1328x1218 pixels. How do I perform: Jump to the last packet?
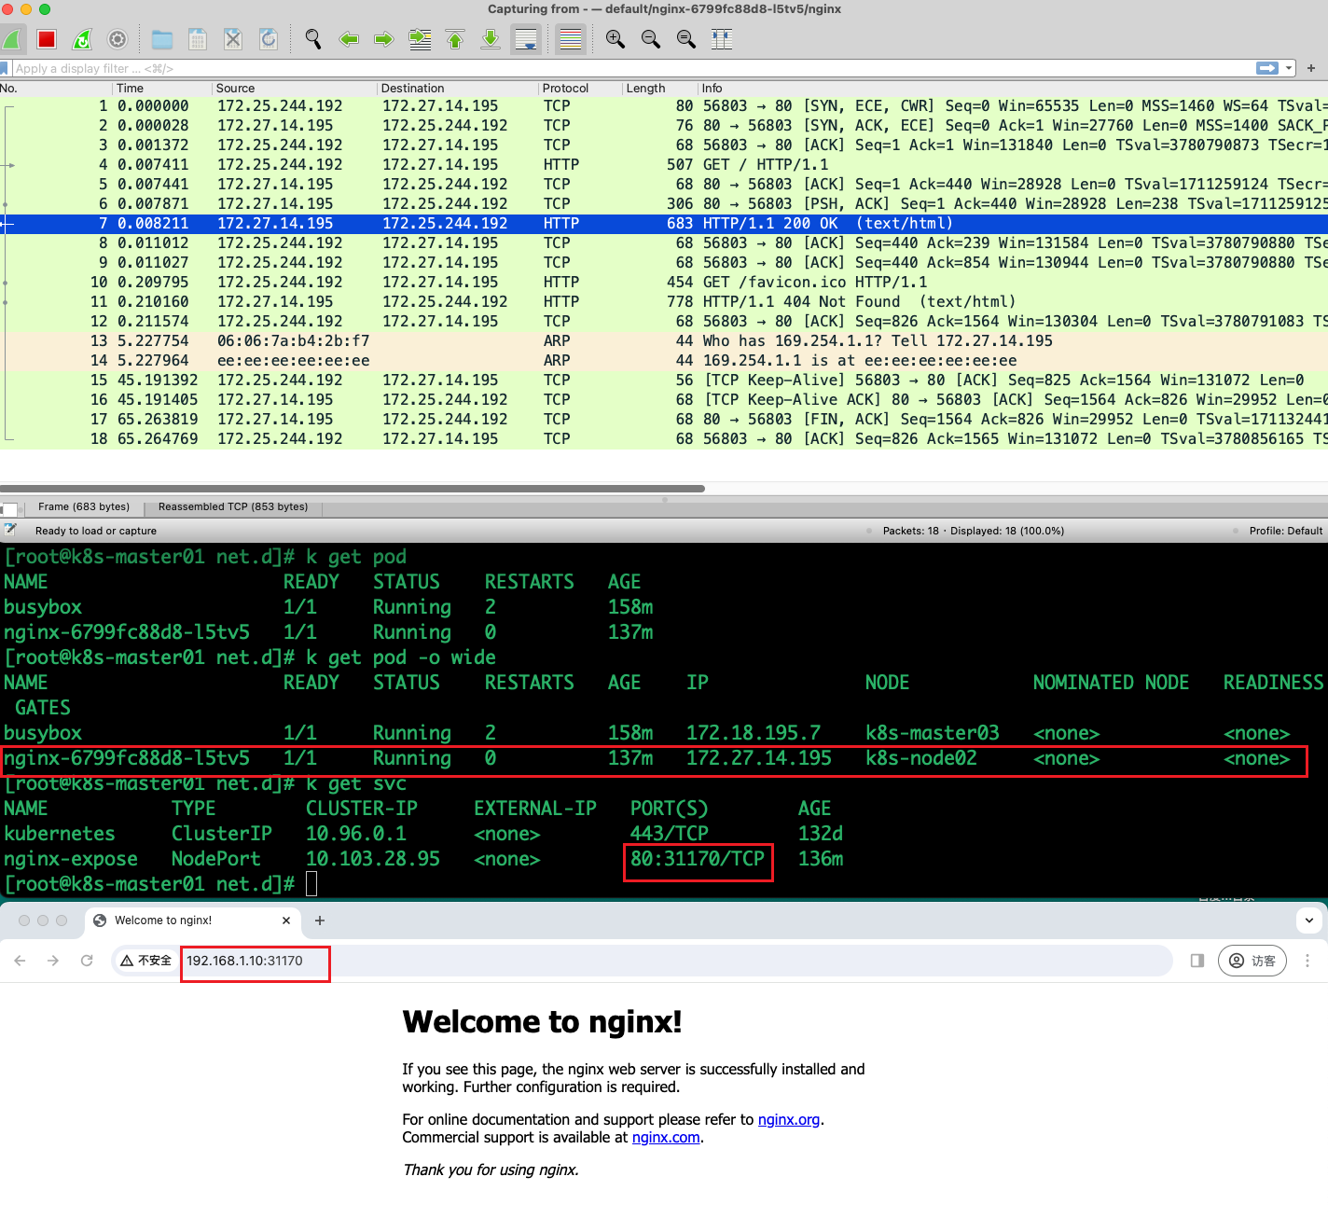pos(491,39)
